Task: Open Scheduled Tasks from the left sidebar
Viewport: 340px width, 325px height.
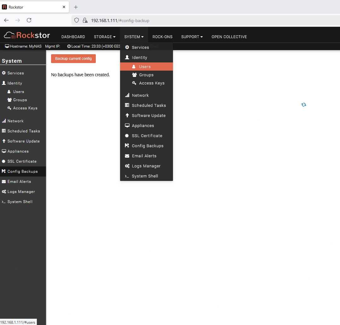Action: point(23,131)
